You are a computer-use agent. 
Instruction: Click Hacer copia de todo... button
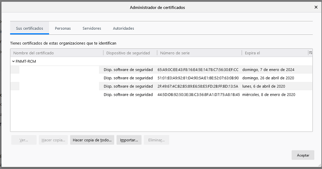coord(92,140)
